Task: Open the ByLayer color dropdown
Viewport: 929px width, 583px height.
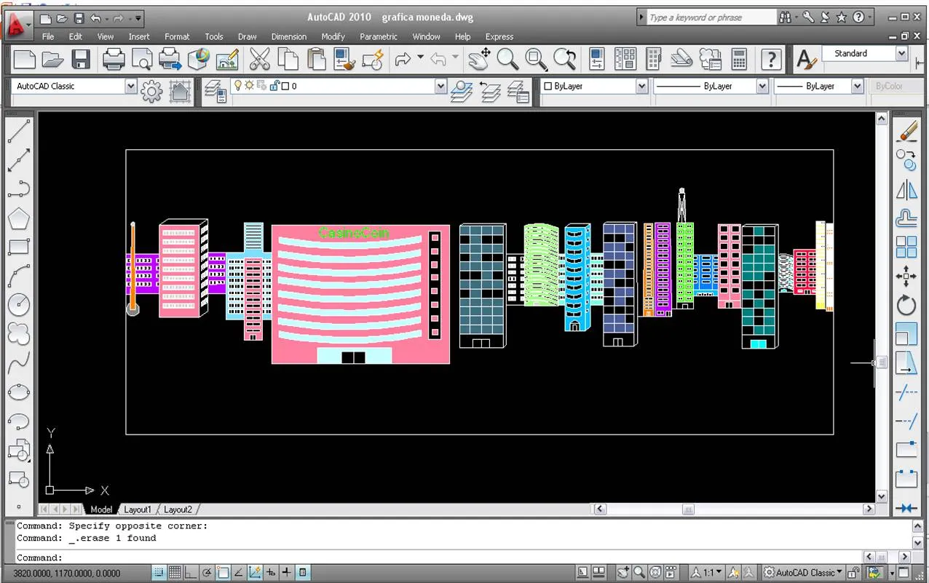Action: point(595,86)
